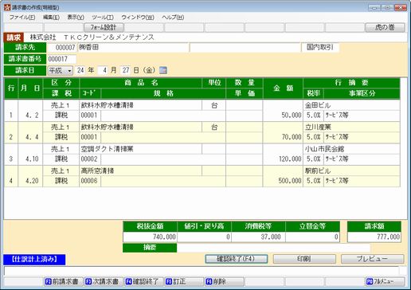
Task: Select the 小山市民会館 remark cell
Action: click(351, 149)
